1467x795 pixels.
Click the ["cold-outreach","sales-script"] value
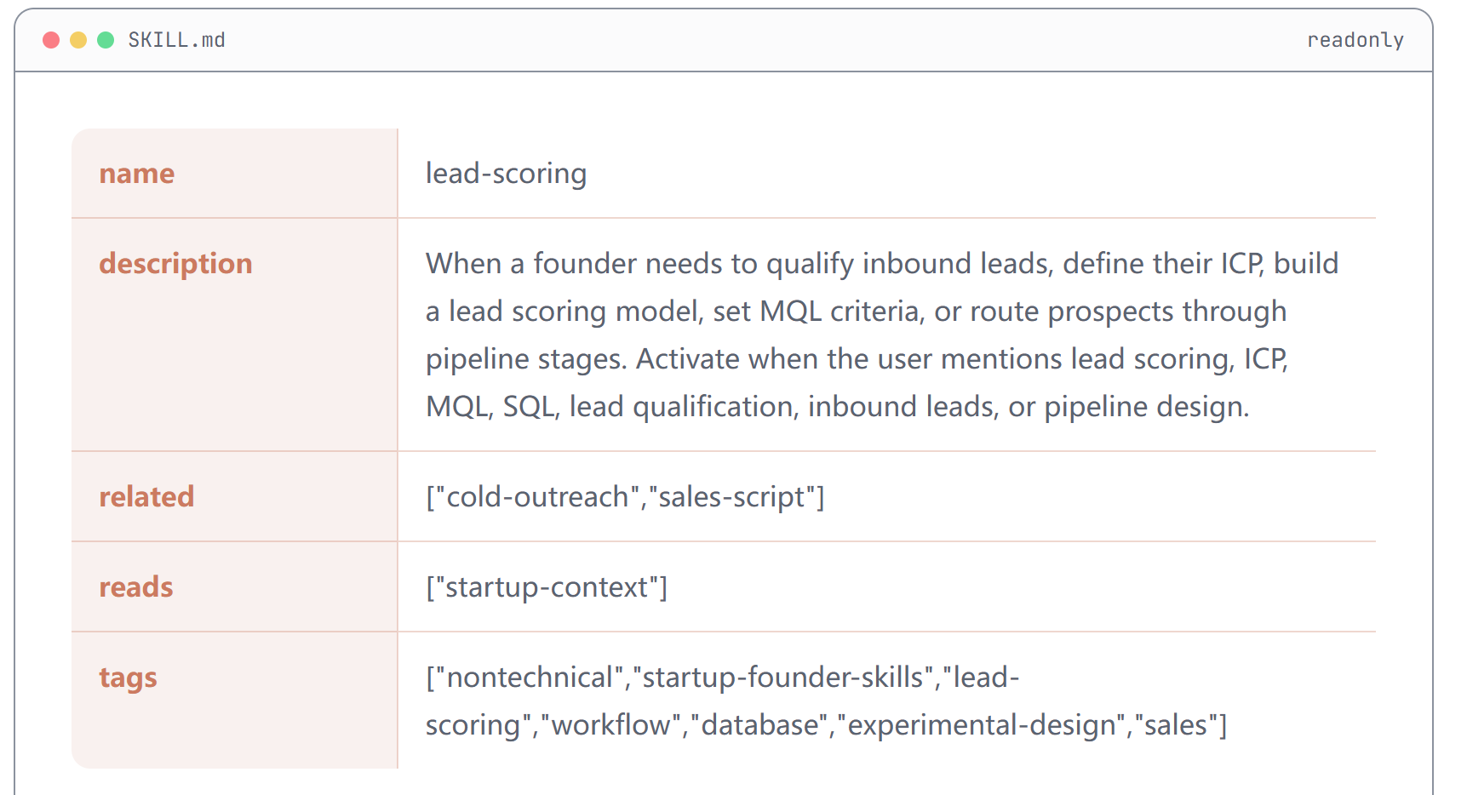(625, 497)
